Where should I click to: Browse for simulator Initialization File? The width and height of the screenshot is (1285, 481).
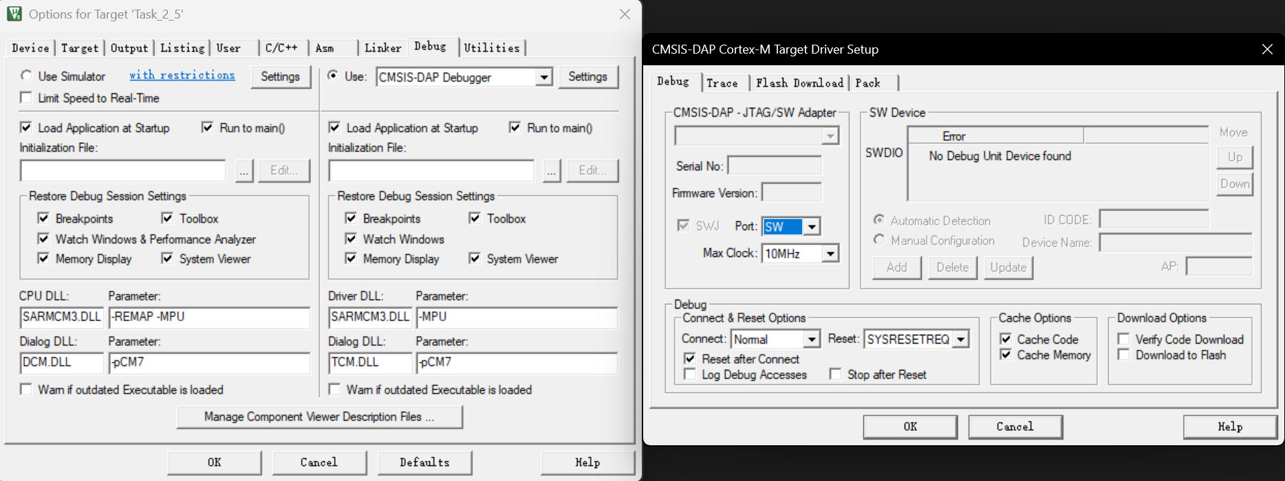click(244, 171)
